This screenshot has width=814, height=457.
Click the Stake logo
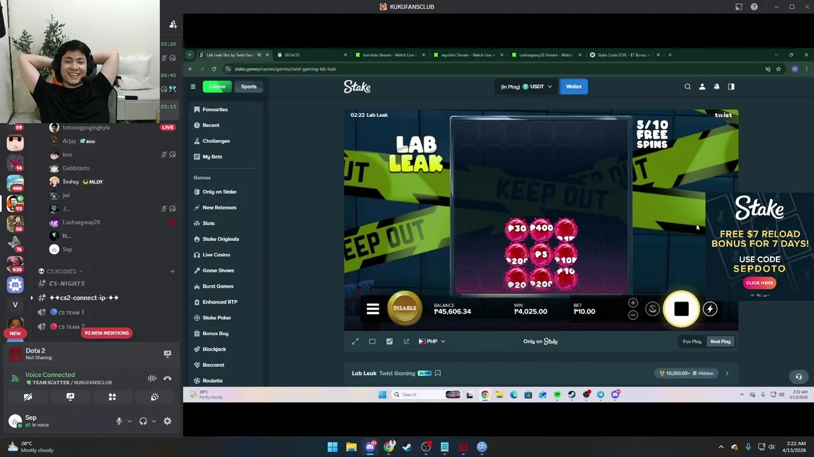click(x=357, y=87)
